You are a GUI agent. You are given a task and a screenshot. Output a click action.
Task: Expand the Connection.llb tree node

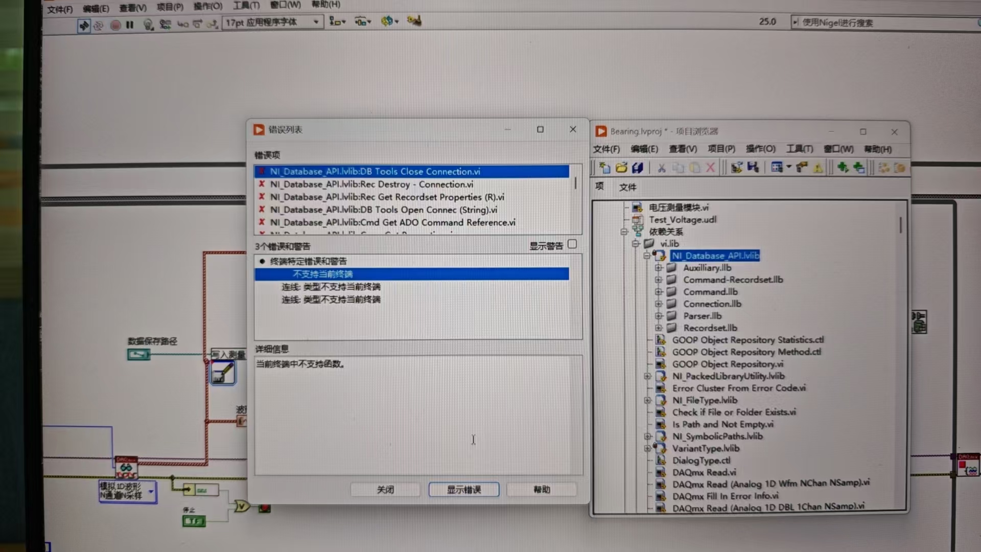coord(659,304)
